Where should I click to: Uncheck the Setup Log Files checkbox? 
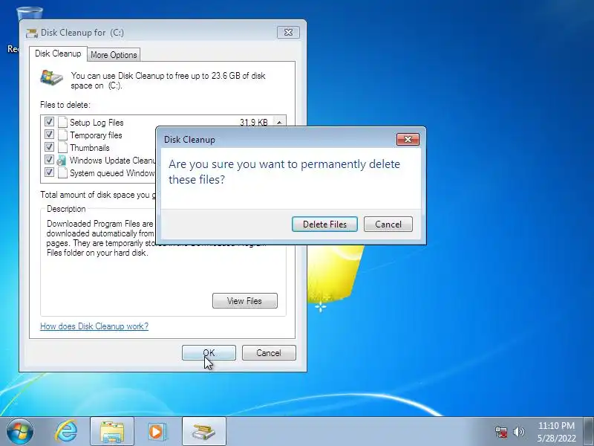coord(49,122)
